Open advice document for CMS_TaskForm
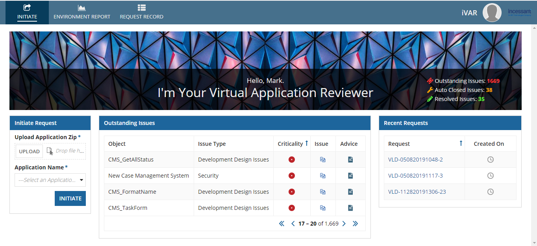Viewport: 537px width, 246px height. coord(350,208)
